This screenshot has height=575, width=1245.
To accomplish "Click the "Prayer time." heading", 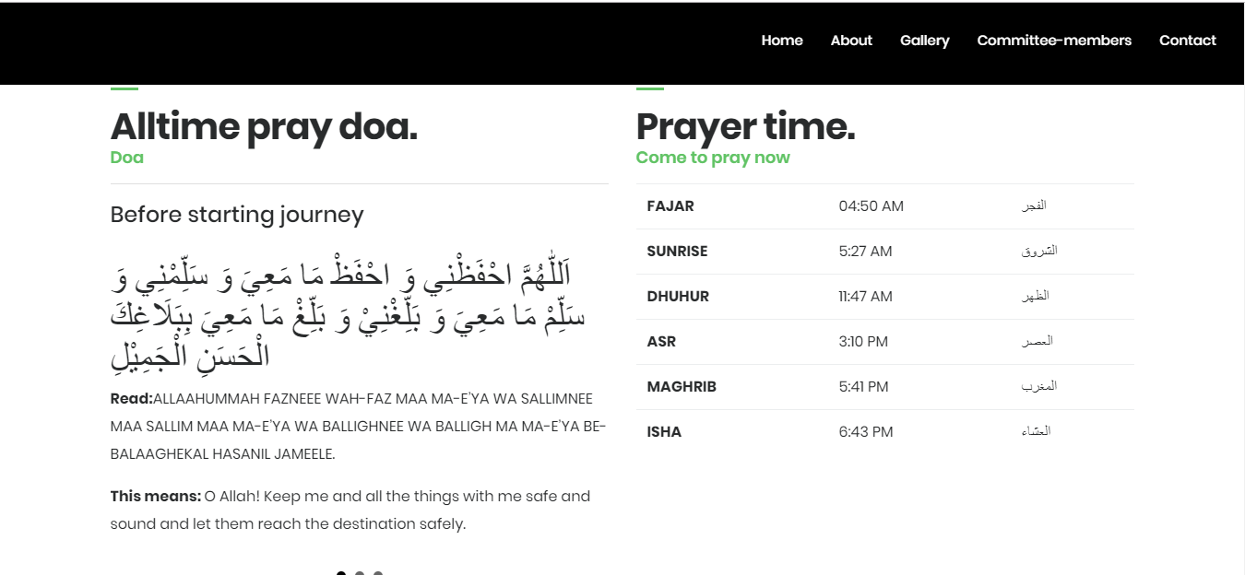I will [745, 126].
